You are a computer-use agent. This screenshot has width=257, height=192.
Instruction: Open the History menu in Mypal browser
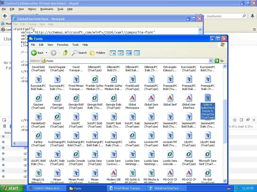[x=32, y=9]
